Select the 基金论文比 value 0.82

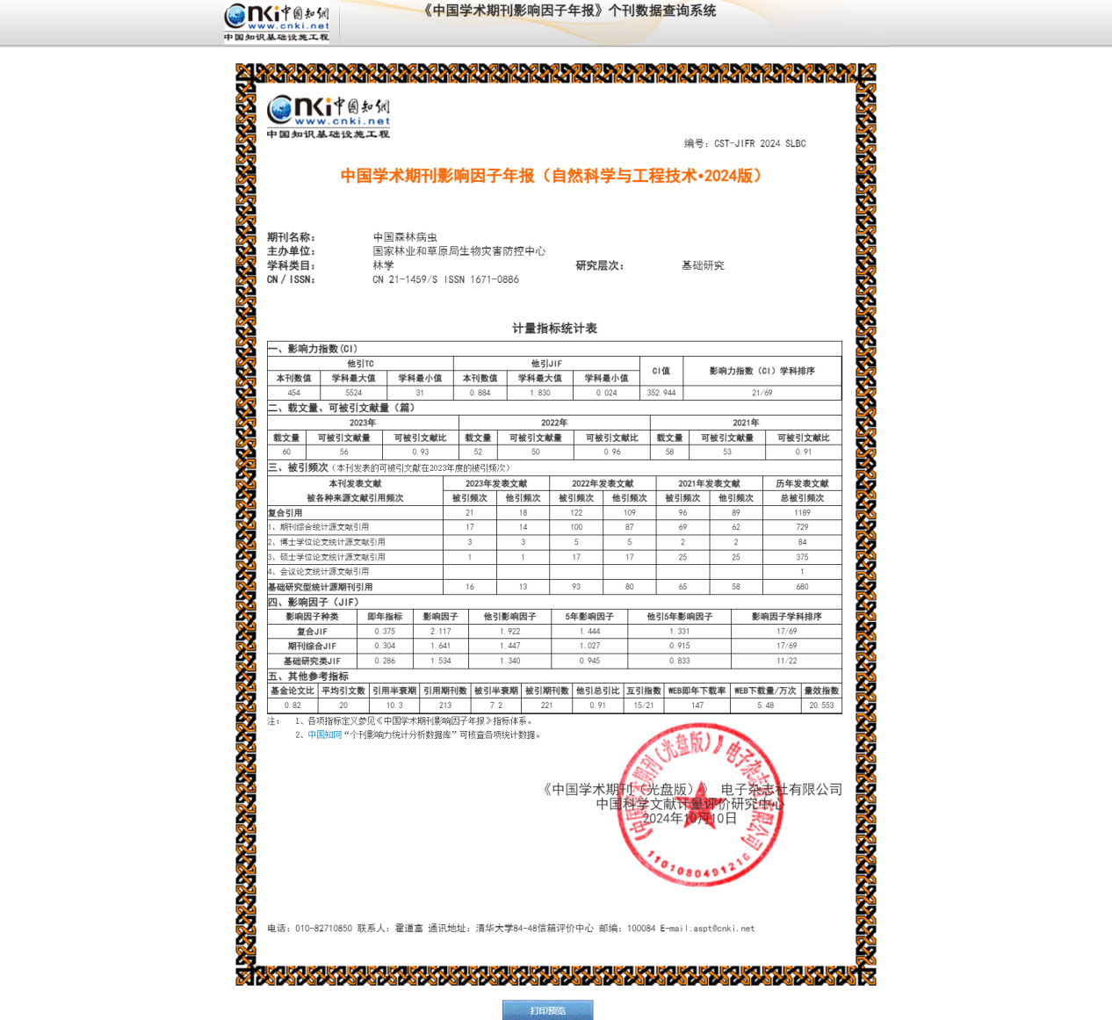click(x=292, y=705)
